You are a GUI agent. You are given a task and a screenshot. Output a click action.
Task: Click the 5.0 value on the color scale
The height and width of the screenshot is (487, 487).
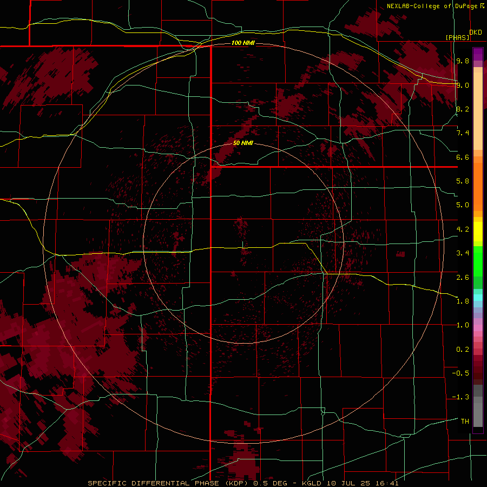(463, 205)
